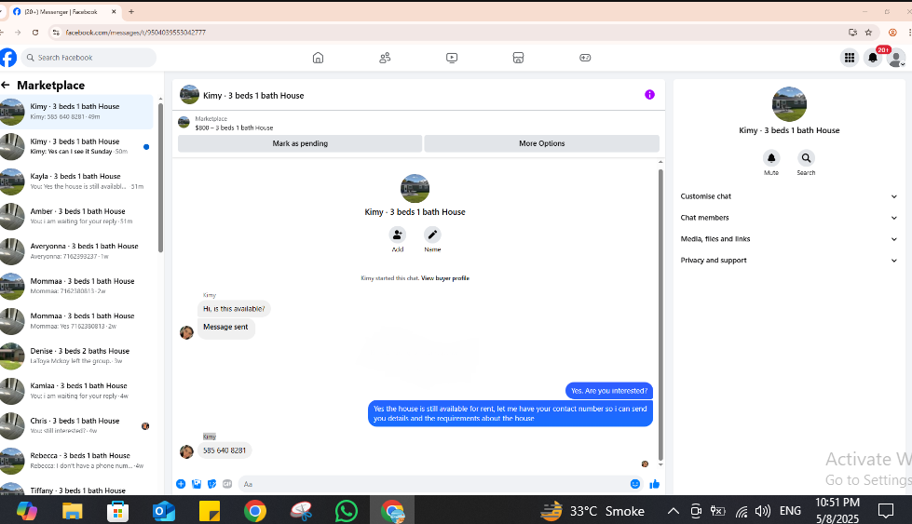Open the volume control in system tray
Screen dimensions: 912x524
[x=762, y=511]
